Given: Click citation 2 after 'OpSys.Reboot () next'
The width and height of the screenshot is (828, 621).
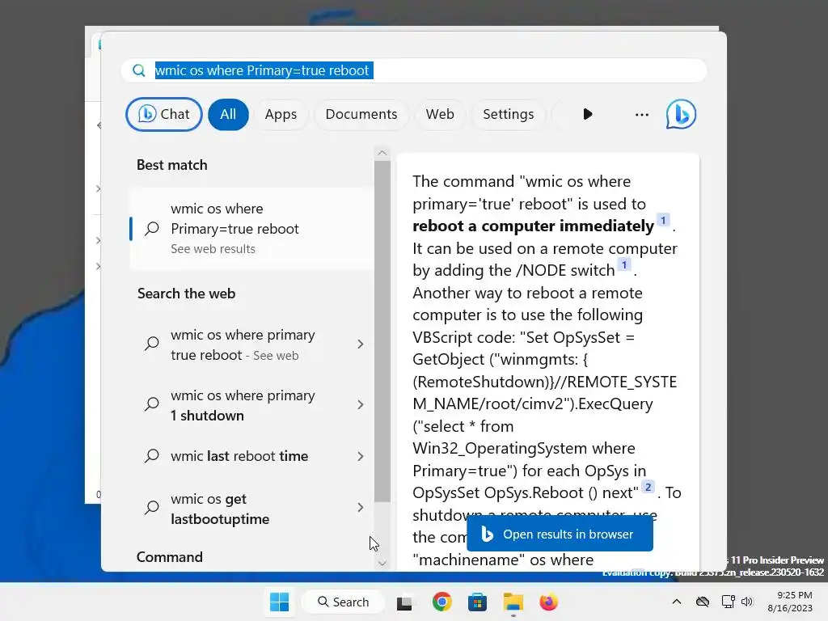Looking at the screenshot, I should click(648, 486).
